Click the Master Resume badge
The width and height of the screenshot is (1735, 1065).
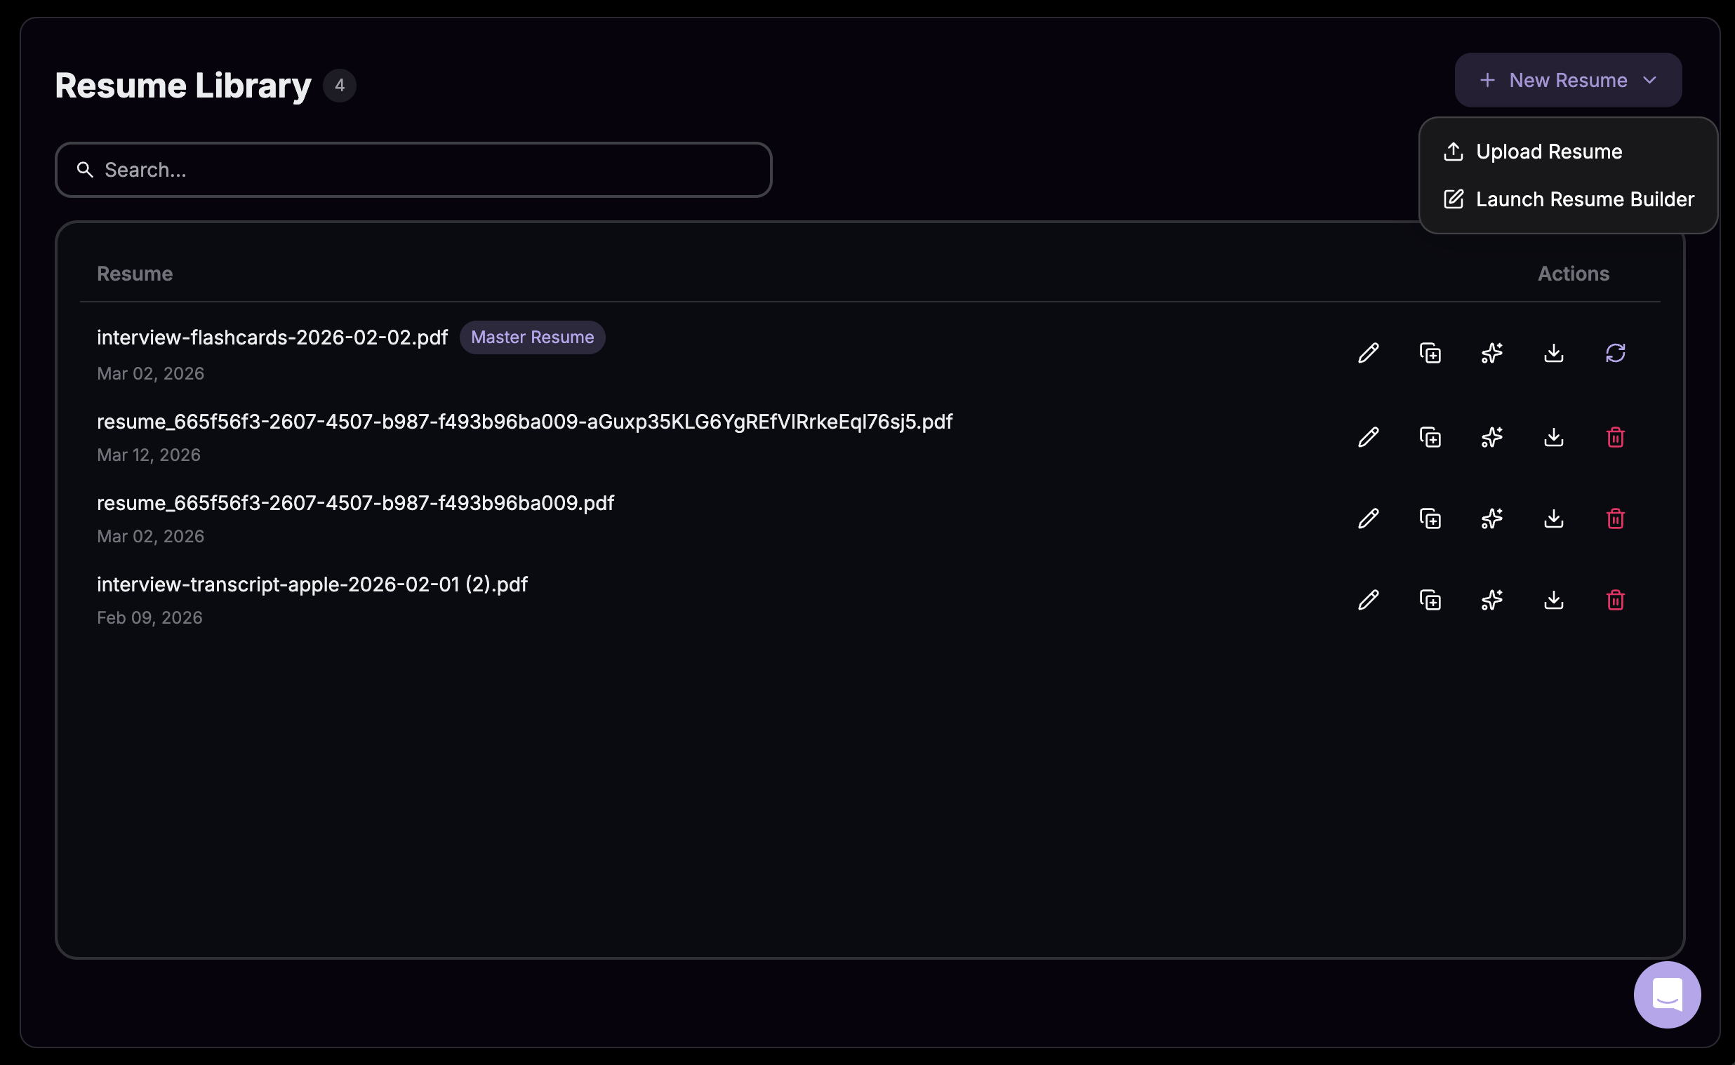pos(533,337)
